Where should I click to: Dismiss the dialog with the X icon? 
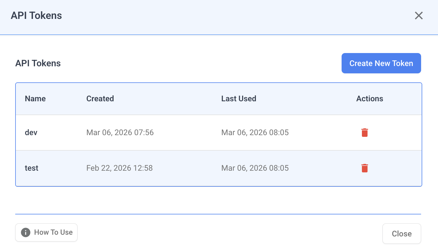coord(419,16)
